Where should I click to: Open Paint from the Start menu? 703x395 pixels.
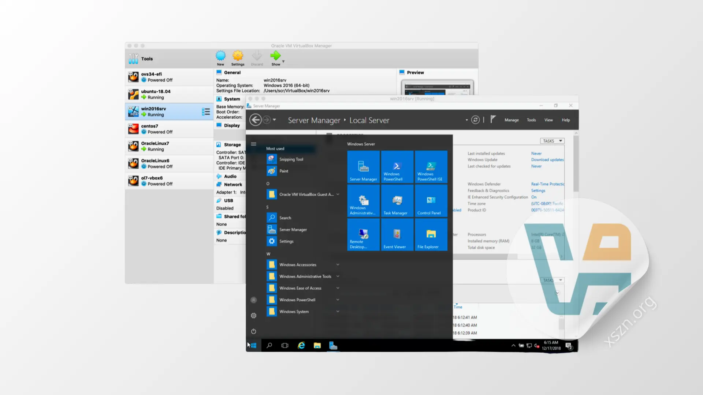click(x=283, y=171)
